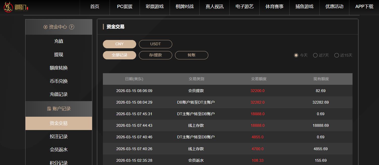Select the 近7天 radio button
379x165 pixels.
pyautogui.click(x=315, y=55)
